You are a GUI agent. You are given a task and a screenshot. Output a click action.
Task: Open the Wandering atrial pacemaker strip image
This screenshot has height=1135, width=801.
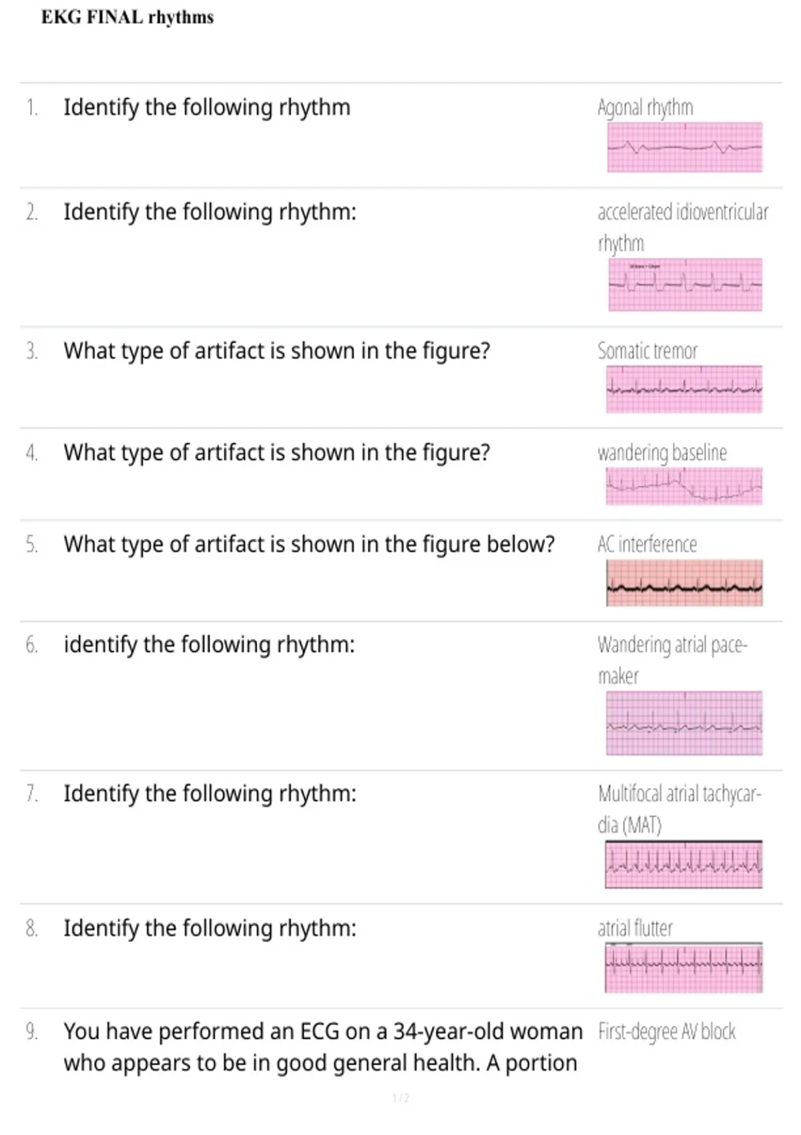(684, 723)
